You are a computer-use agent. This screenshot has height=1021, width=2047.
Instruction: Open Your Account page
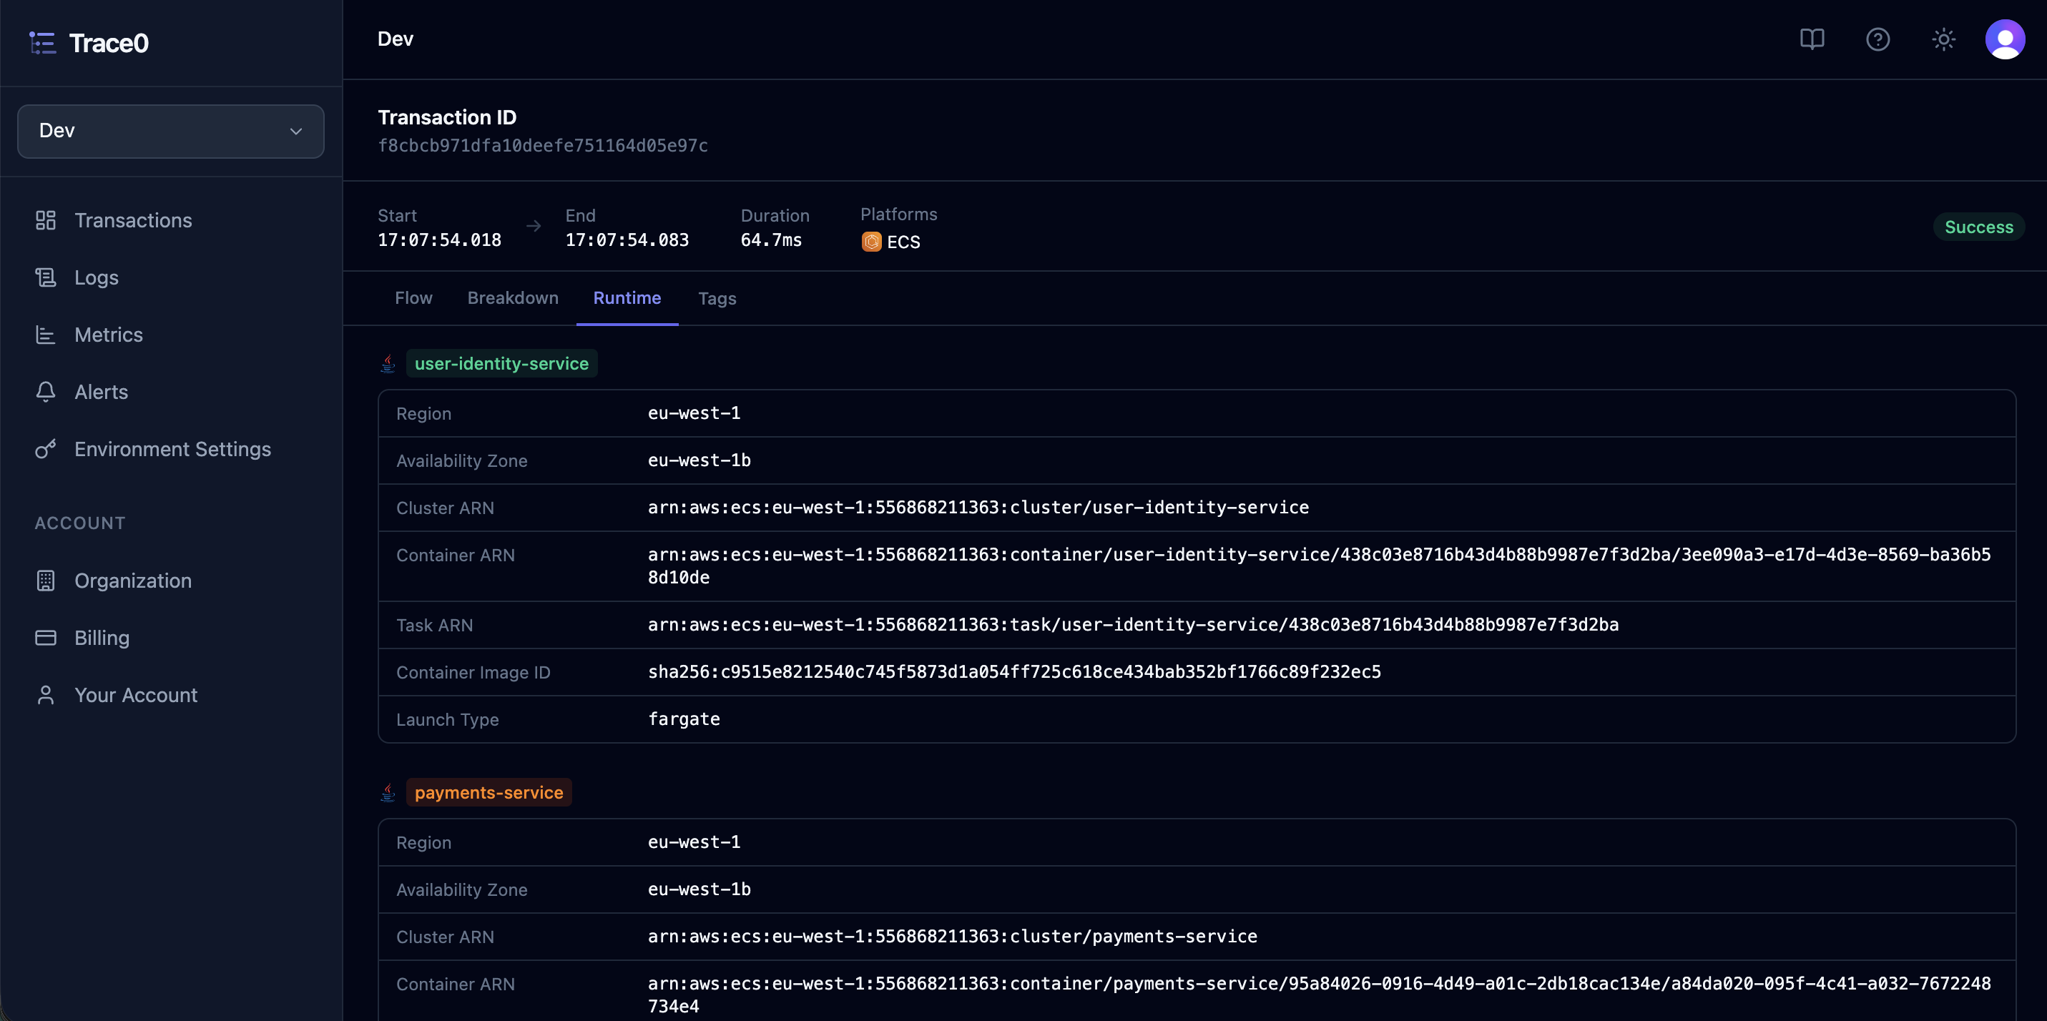(136, 695)
